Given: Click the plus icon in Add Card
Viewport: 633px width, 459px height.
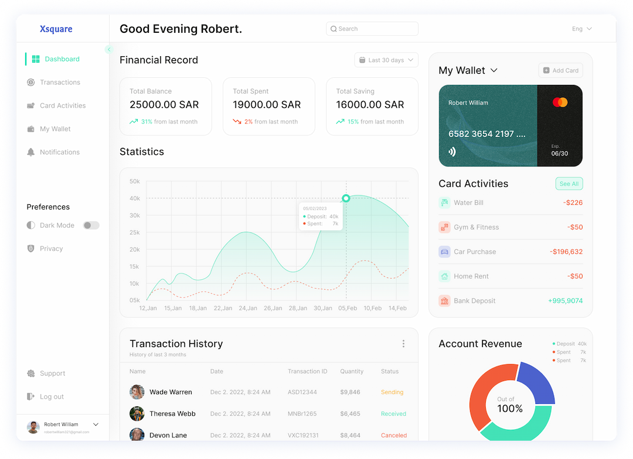Looking at the screenshot, I should click(546, 70).
